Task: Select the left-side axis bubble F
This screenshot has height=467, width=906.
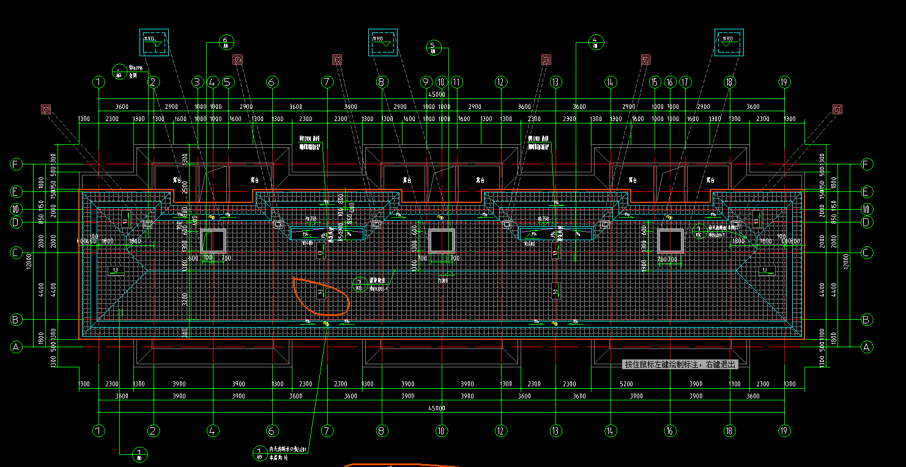Action: pyautogui.click(x=17, y=164)
